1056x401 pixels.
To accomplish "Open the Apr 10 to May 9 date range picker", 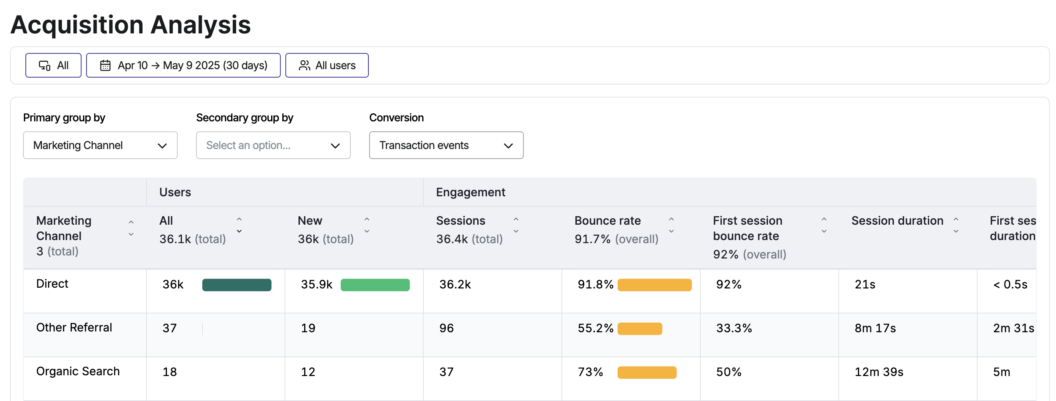I will coord(183,65).
